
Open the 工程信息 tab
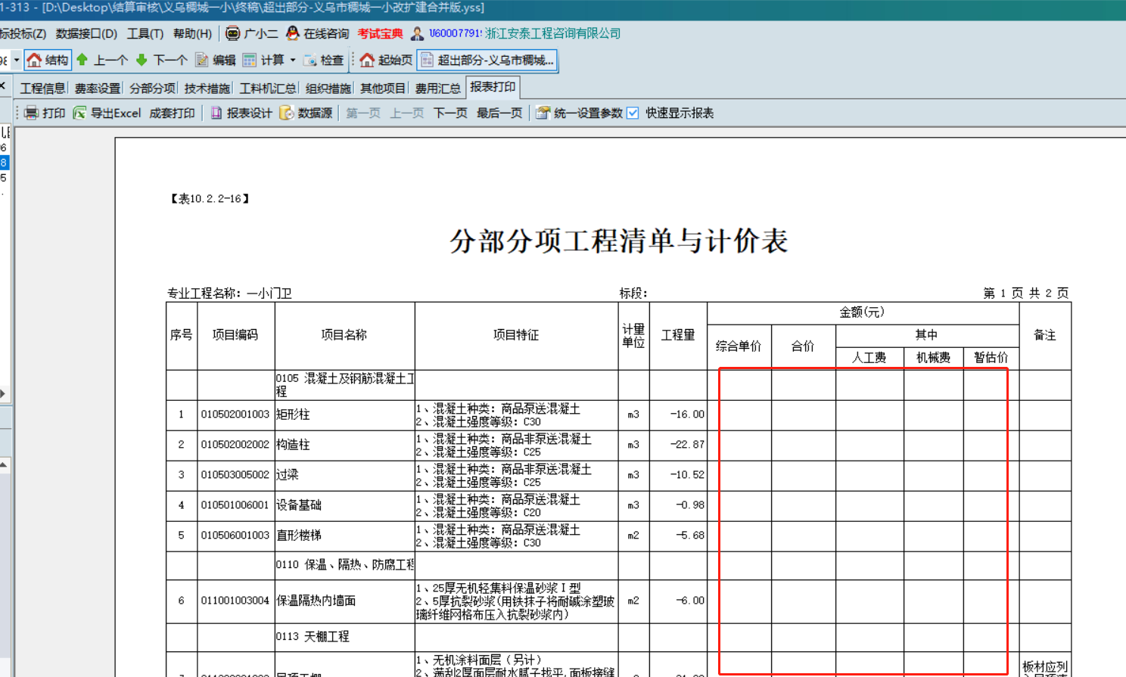point(42,89)
